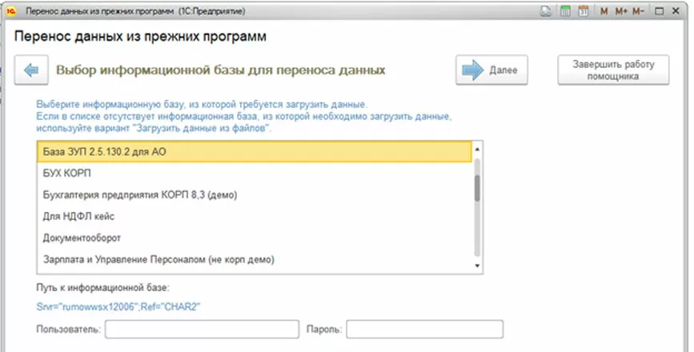Click the list scrollbar thumb
Viewport: 694px width, 352px height.
(x=477, y=188)
